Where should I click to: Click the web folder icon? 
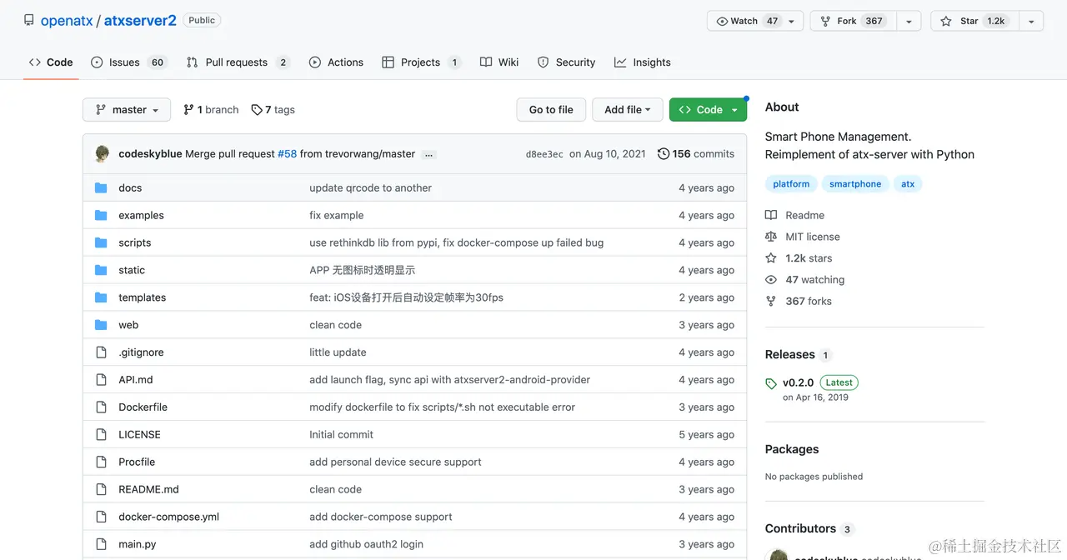pyautogui.click(x=101, y=325)
